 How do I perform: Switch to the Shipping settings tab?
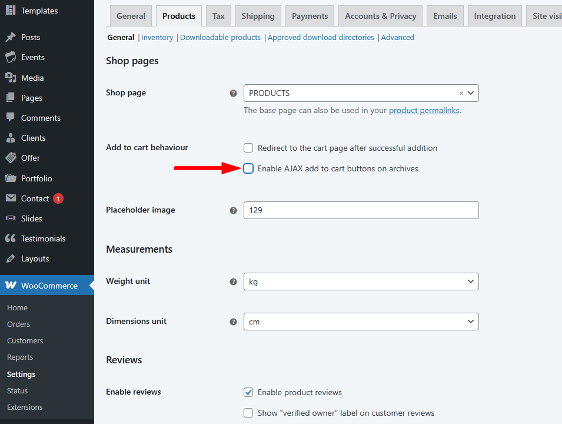point(258,16)
